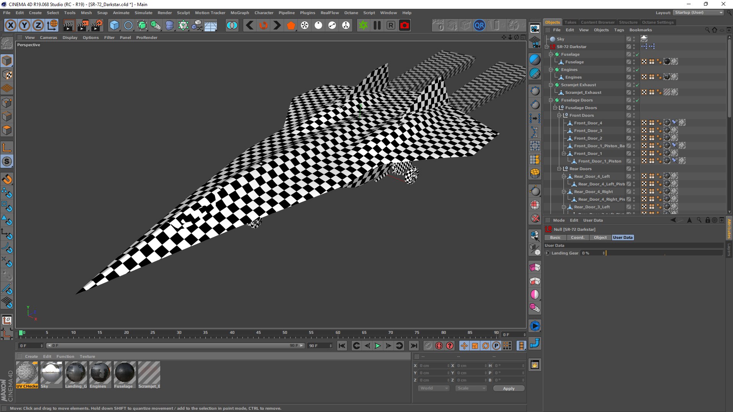733x412 pixels.
Task: Click the Render View clapperboard icon
Action: point(69,26)
